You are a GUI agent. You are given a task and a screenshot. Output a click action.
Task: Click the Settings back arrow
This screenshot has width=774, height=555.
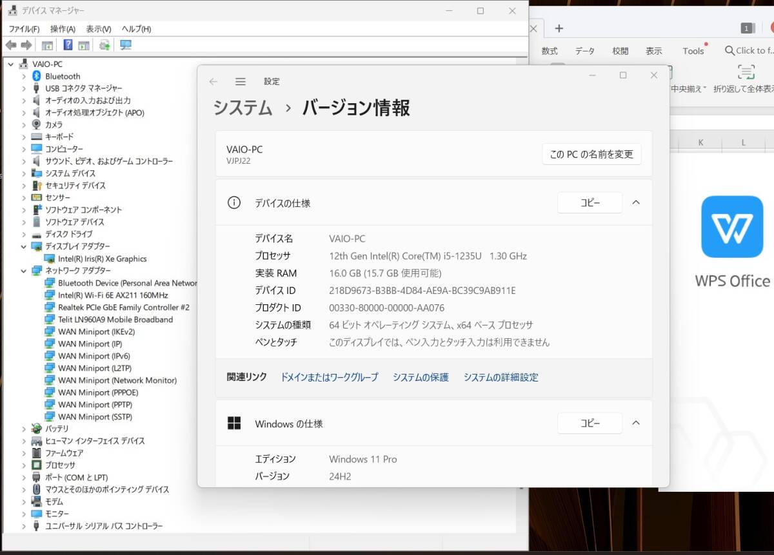(x=213, y=82)
